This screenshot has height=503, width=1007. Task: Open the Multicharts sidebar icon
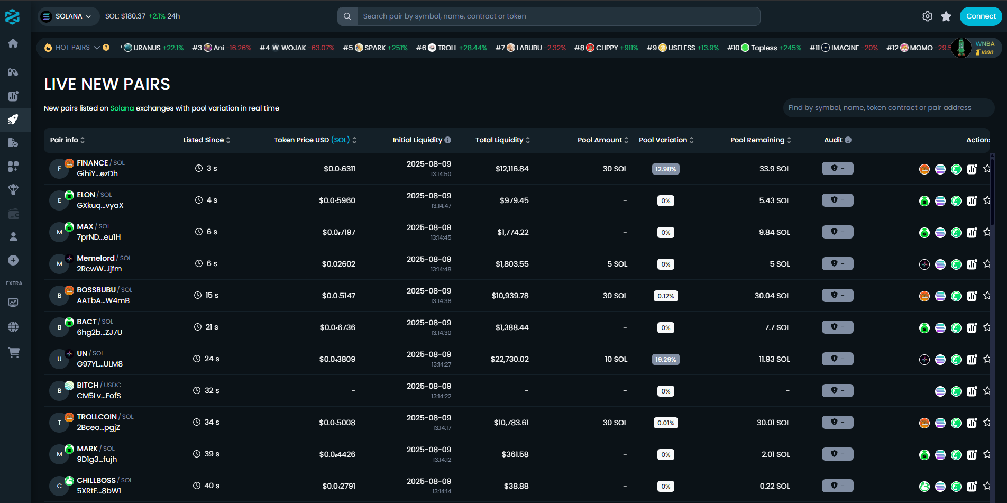pyautogui.click(x=13, y=96)
